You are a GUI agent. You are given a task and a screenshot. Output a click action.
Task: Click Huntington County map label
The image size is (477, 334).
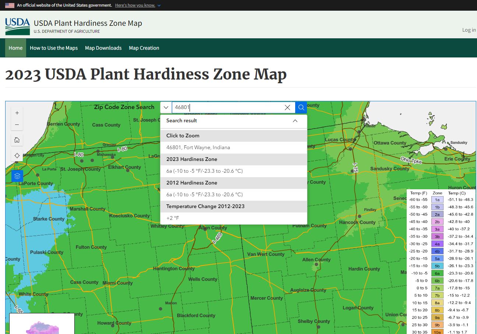(174, 268)
